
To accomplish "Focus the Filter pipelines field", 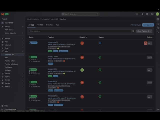I will tap(80, 31).
